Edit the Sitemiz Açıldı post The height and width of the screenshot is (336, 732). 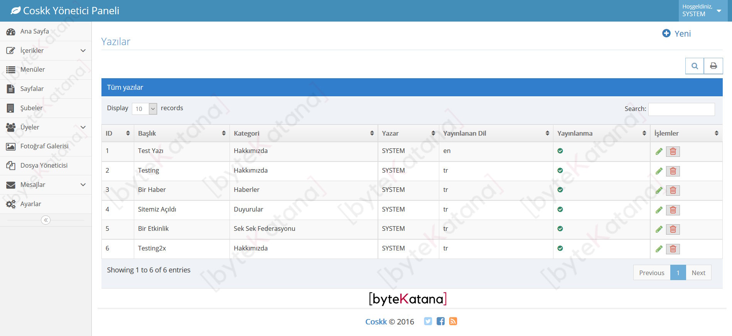pos(659,210)
